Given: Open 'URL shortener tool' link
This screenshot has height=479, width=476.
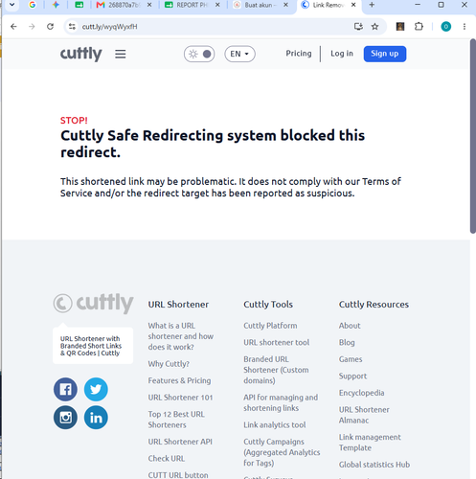Looking at the screenshot, I should pos(277,342).
